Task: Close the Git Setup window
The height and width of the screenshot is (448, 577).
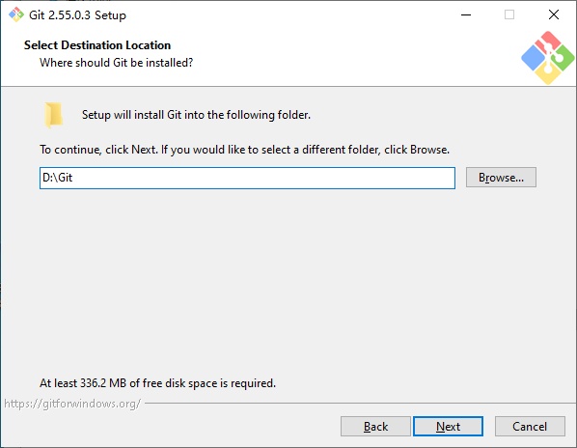Action: (554, 14)
